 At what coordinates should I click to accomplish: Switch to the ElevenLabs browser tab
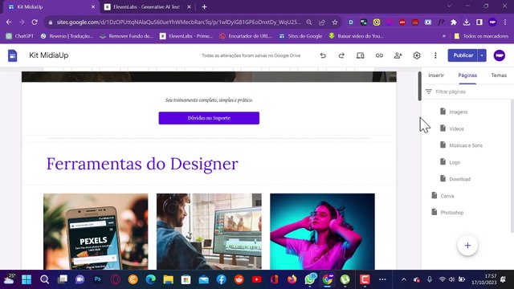tap(146, 7)
